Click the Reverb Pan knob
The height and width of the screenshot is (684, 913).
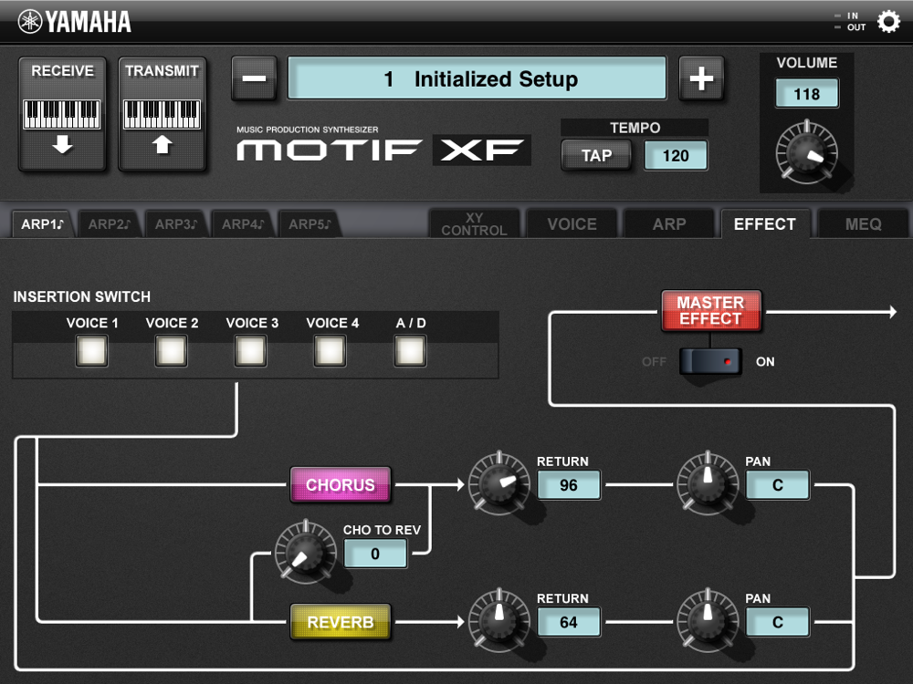pyautogui.click(x=708, y=619)
